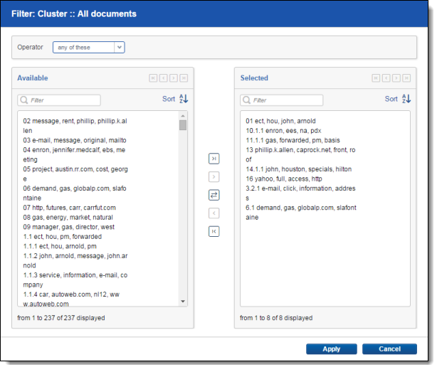Go to the next page of Selected list

pyautogui.click(x=396, y=78)
